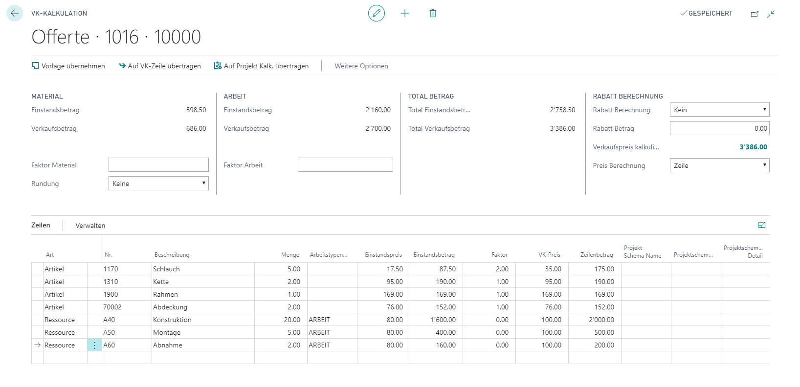Open the Rabatt Berechnung dropdown
The width and height of the screenshot is (800, 387).
719,110
